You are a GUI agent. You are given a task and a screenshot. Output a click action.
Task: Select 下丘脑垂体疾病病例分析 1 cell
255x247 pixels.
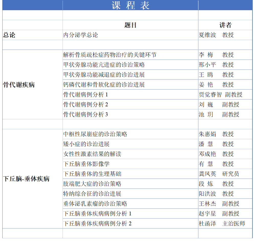[130, 213]
